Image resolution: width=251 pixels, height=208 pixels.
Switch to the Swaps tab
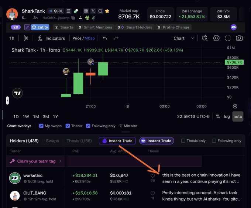[x=52, y=141]
